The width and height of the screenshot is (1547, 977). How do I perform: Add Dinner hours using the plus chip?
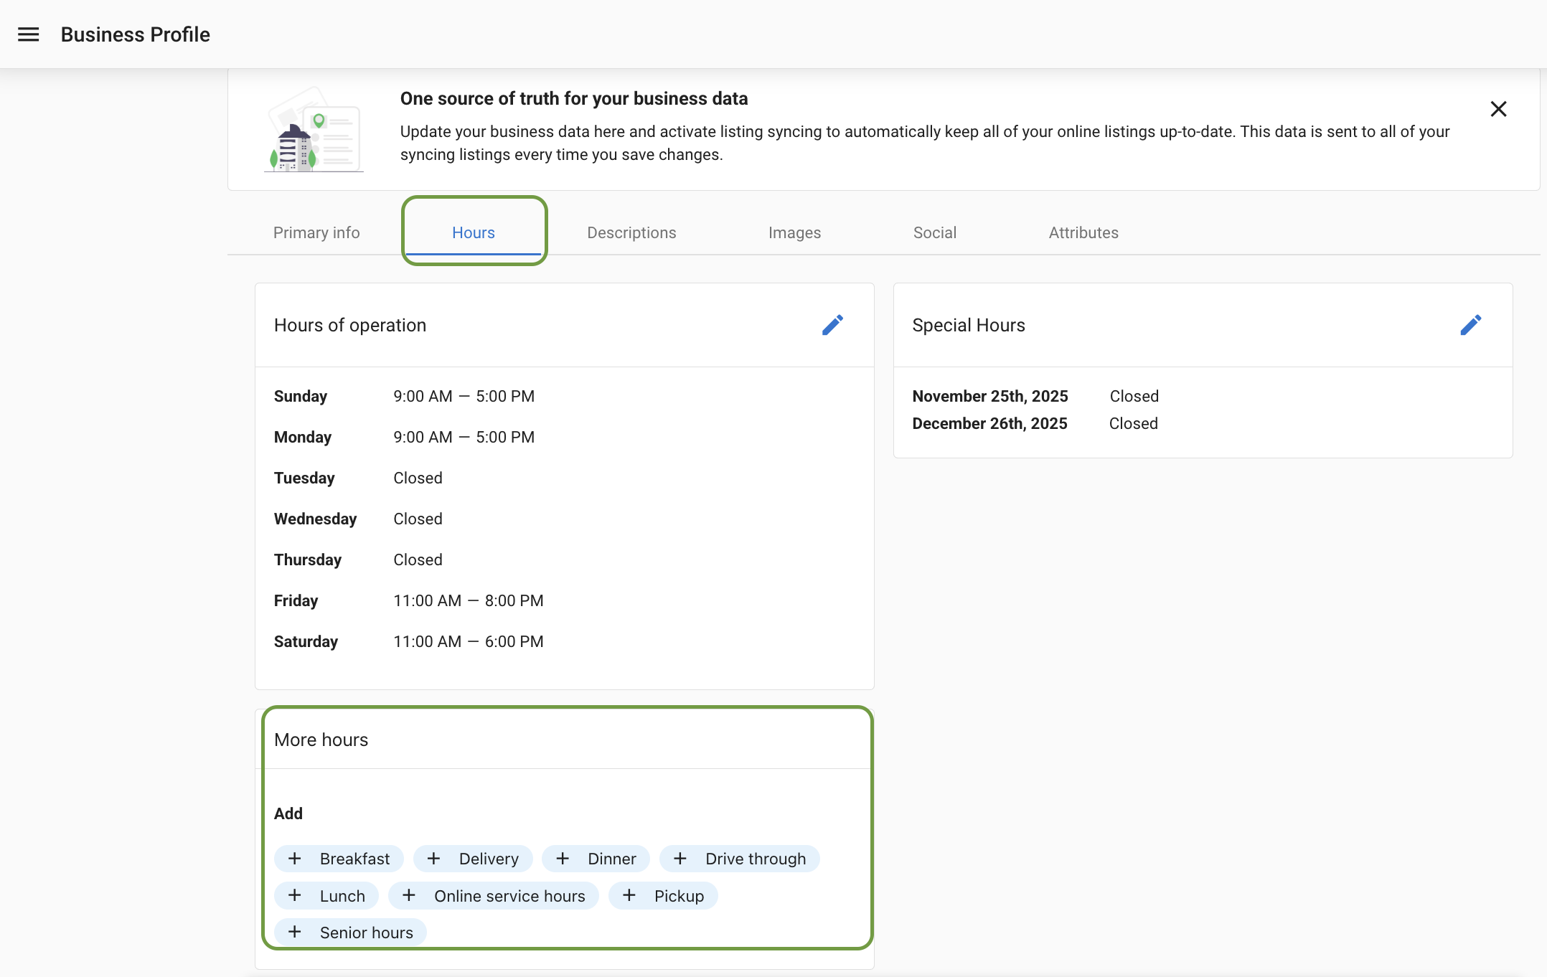coord(596,859)
